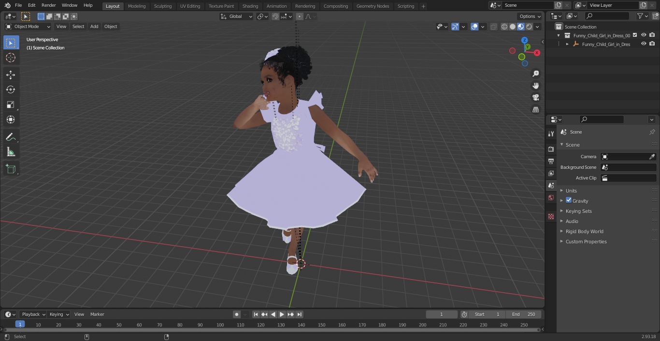660x341 pixels.
Task: Switch perspective/orthographic with grid gizmo
Action: (536, 110)
